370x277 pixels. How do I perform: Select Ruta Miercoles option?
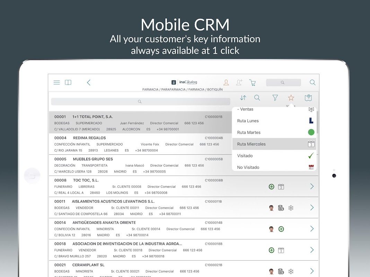pyautogui.click(x=274, y=144)
